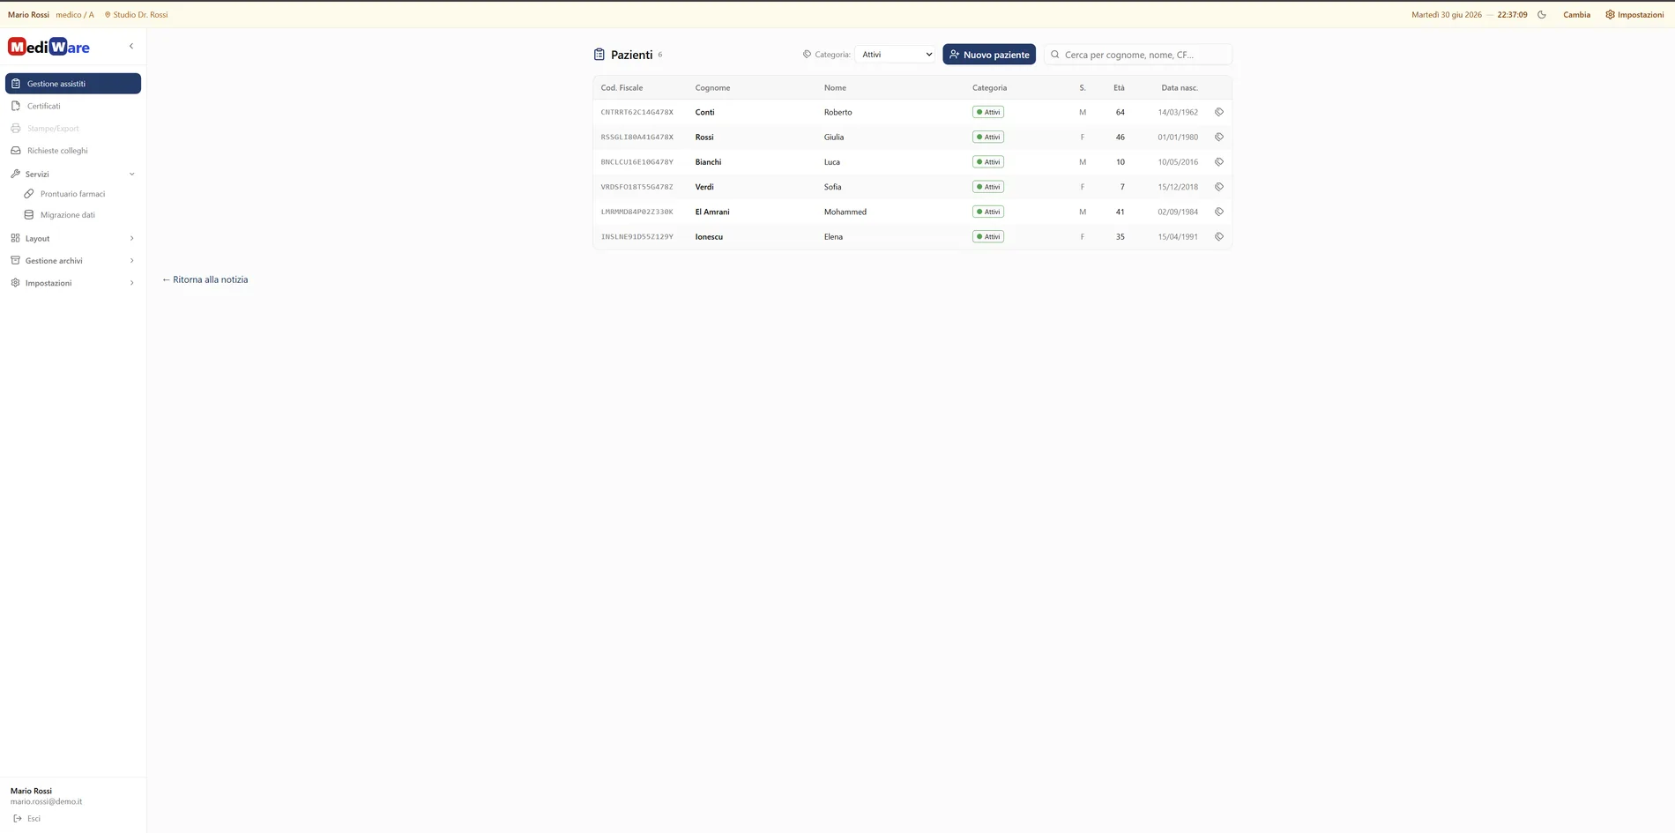Image resolution: width=1675 pixels, height=833 pixels.
Task: Click the tag icon in Rossi Giulia row
Action: 1219,138
